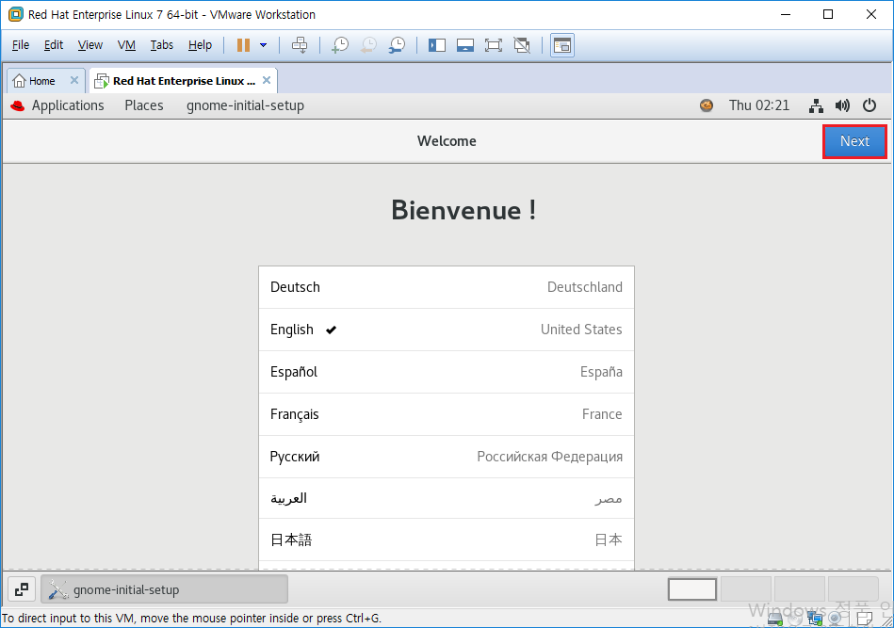Switch to the first workspace

692,589
